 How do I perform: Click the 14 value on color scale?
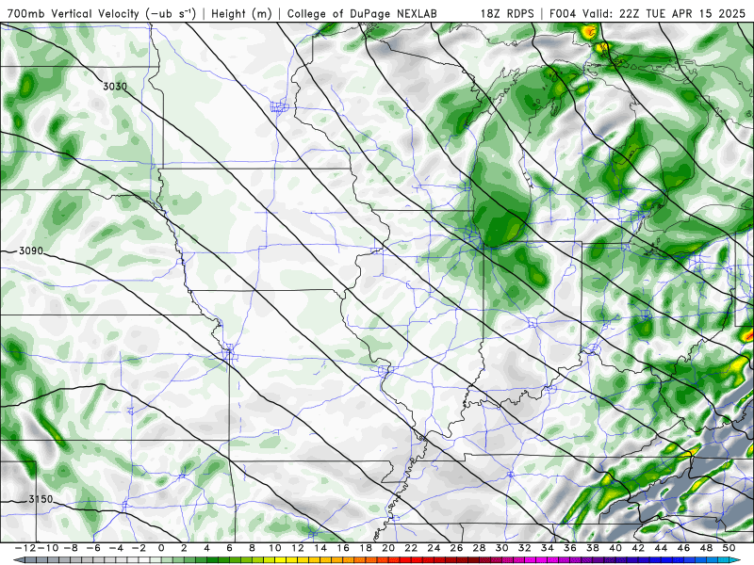click(x=320, y=548)
